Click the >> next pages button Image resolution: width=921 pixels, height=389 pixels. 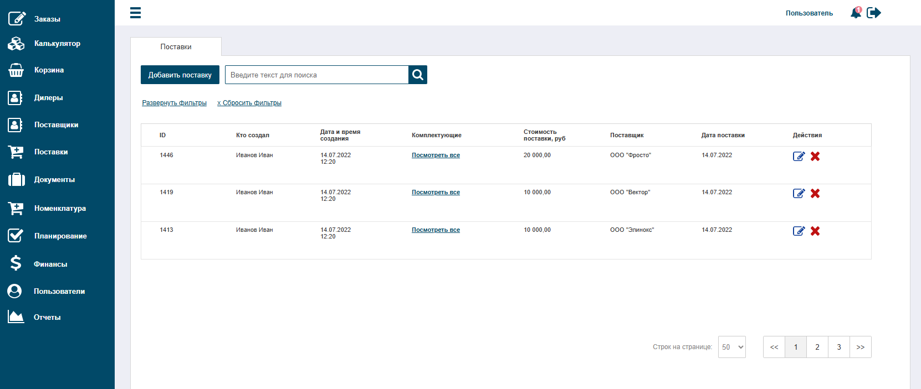(x=861, y=347)
